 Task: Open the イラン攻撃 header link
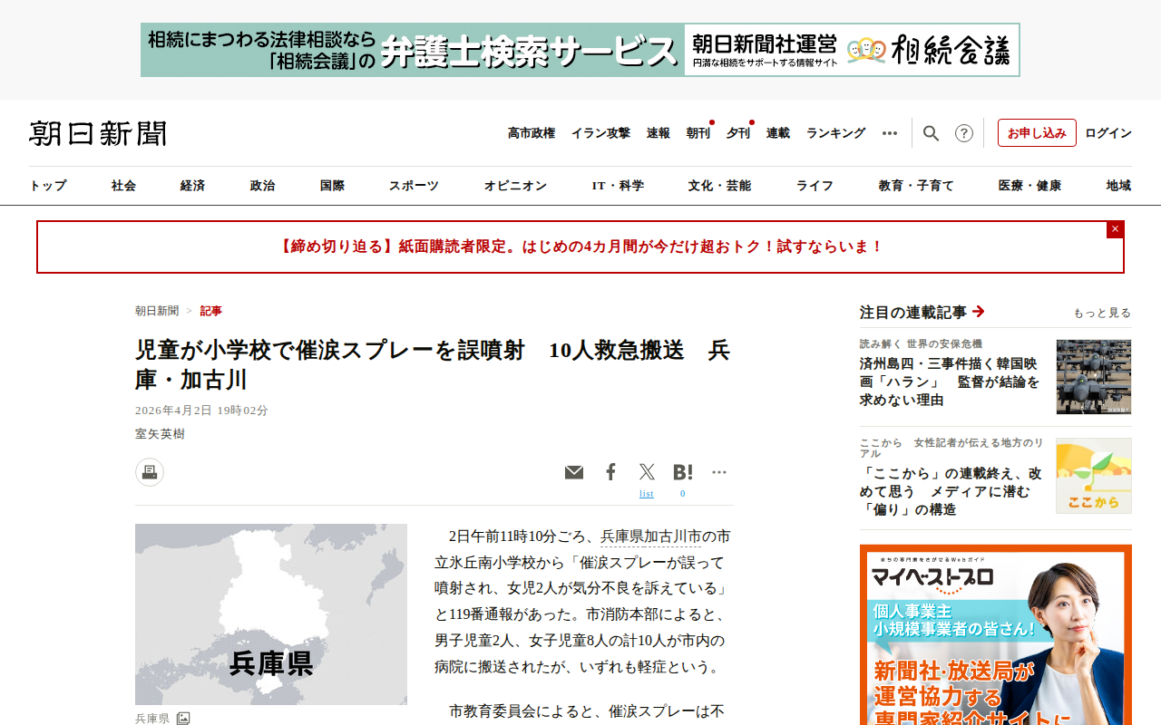(x=600, y=133)
